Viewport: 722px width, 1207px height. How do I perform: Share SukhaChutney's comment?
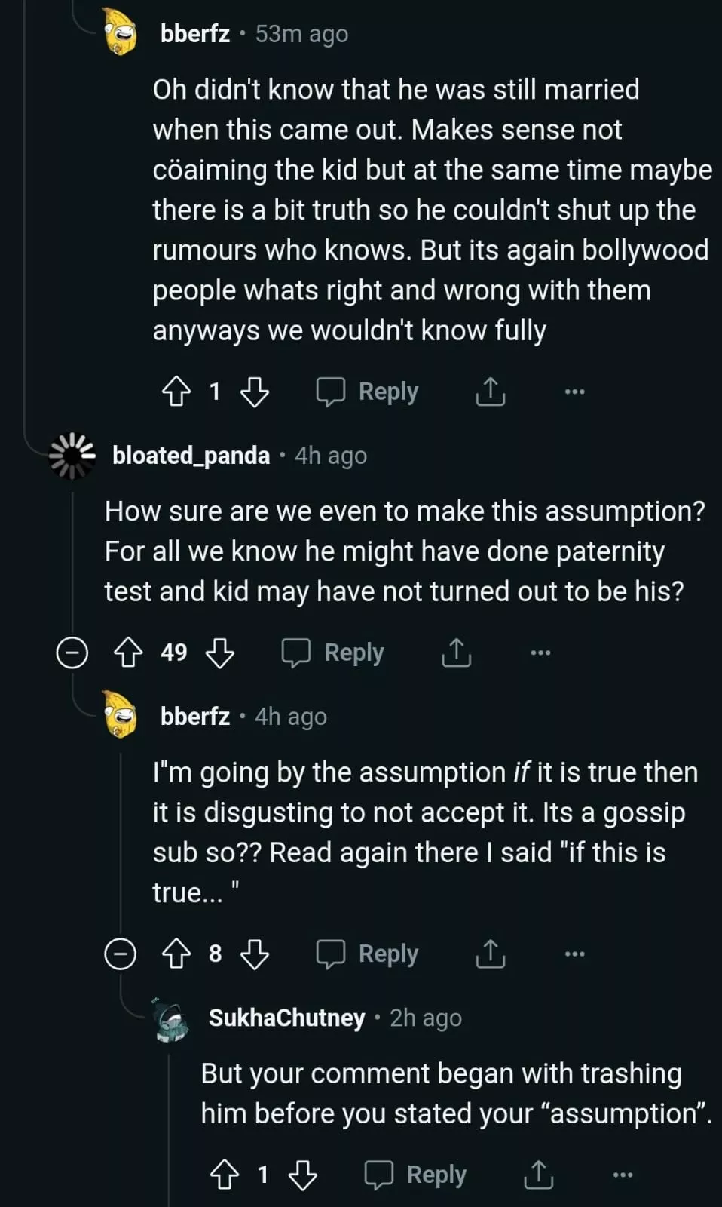point(538,1175)
